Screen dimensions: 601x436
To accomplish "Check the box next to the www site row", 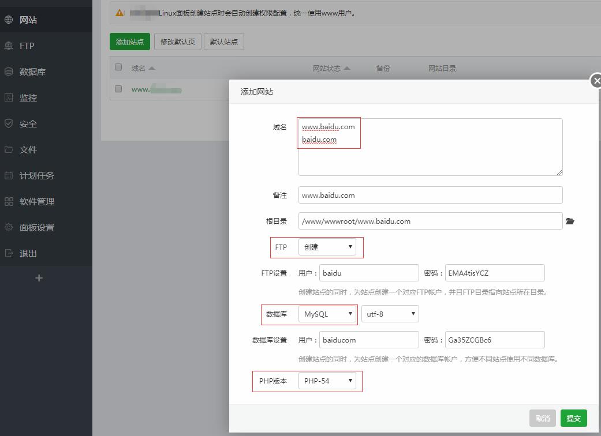I will pos(118,89).
